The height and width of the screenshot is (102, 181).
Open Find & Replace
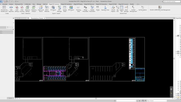click(113, 9)
